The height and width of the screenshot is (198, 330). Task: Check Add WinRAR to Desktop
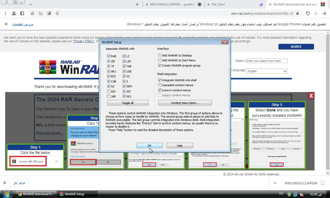pyautogui.click(x=160, y=55)
